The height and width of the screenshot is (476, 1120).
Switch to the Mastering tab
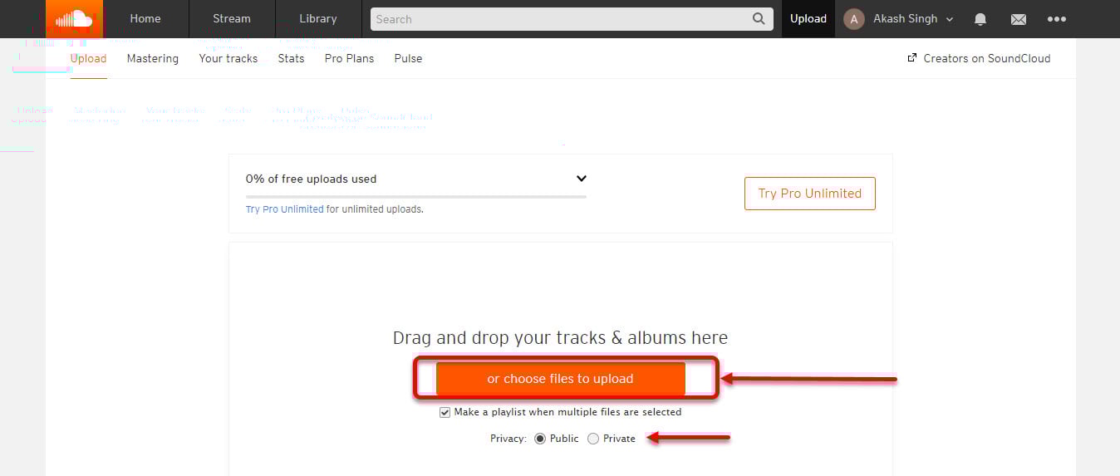point(153,58)
